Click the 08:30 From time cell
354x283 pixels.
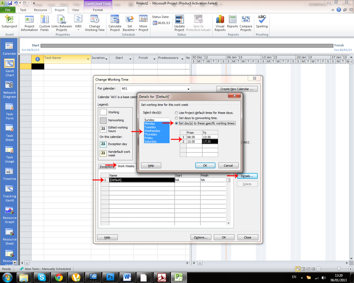click(x=194, y=137)
